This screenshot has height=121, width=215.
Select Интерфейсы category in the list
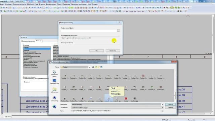pyautogui.click(x=27, y=55)
